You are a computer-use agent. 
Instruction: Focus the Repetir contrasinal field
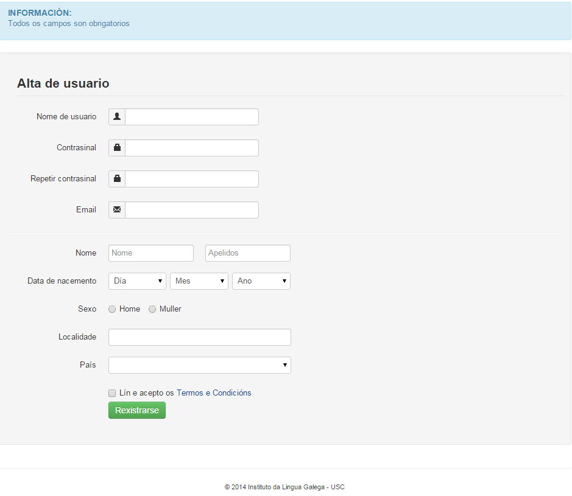click(192, 179)
